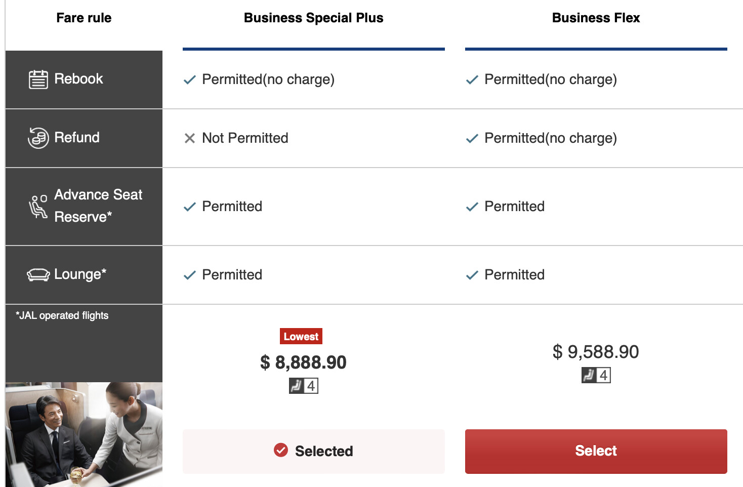
Task: Open the Business Flex column header
Action: point(596,18)
